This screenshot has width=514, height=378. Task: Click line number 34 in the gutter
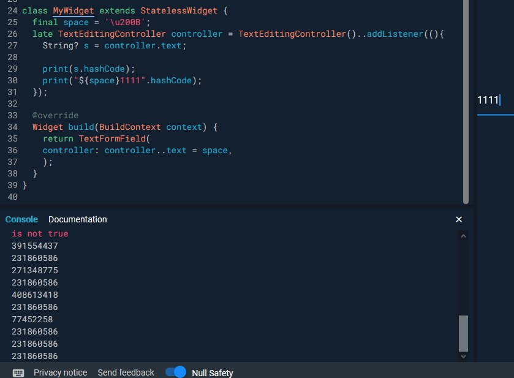(12, 127)
